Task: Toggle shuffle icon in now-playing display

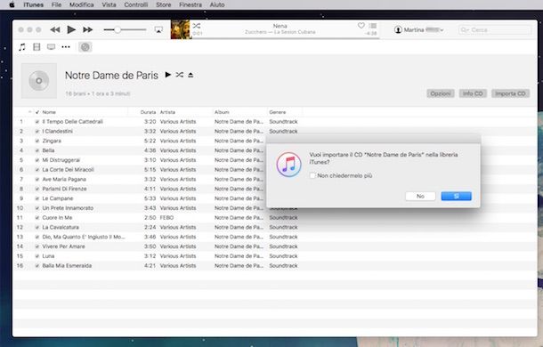Action: (x=197, y=26)
